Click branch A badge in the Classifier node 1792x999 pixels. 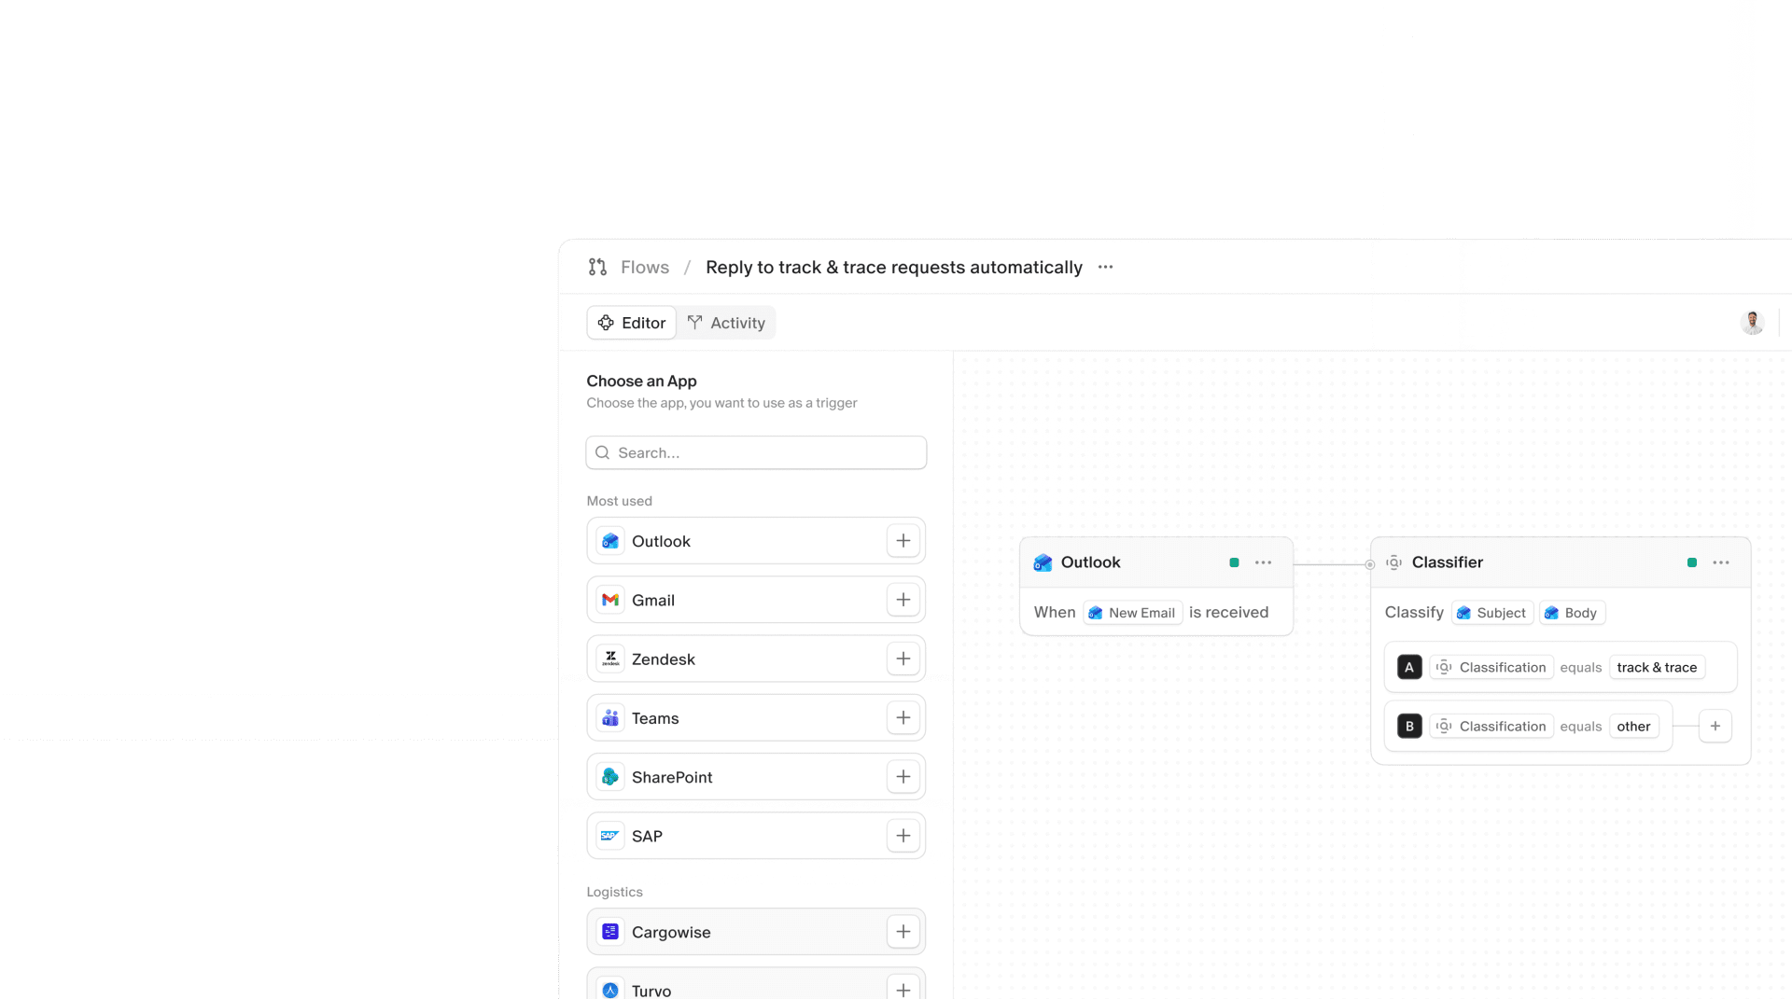[x=1409, y=667]
